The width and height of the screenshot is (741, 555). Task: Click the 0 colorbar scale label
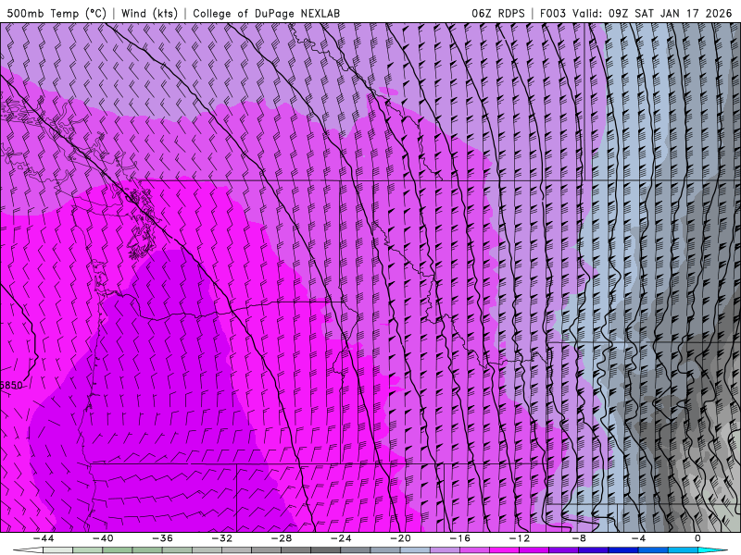click(x=697, y=538)
